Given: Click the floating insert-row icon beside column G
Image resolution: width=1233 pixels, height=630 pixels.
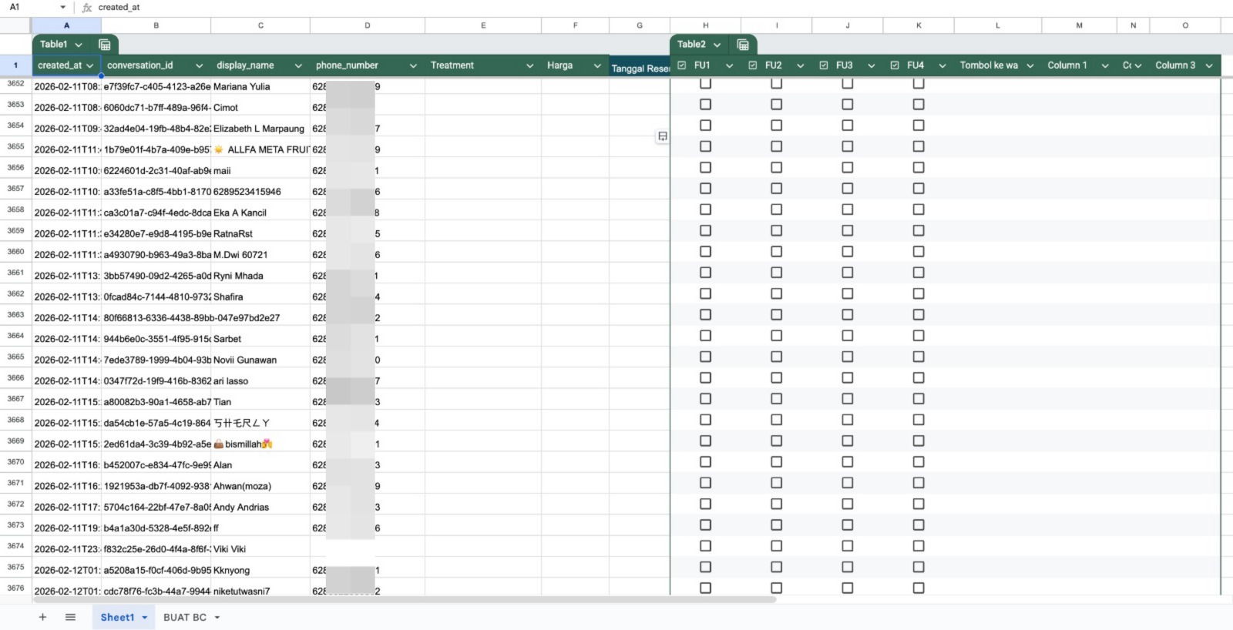Looking at the screenshot, I should click(662, 136).
